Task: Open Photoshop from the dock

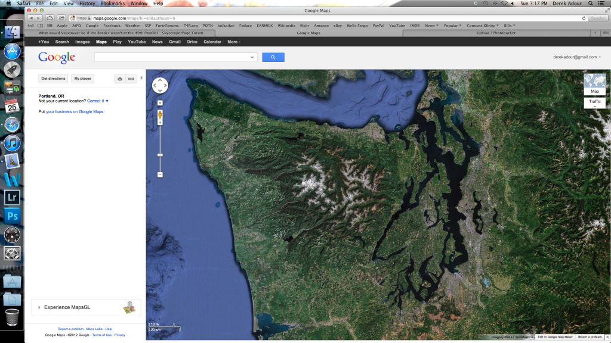Action: click(x=12, y=216)
